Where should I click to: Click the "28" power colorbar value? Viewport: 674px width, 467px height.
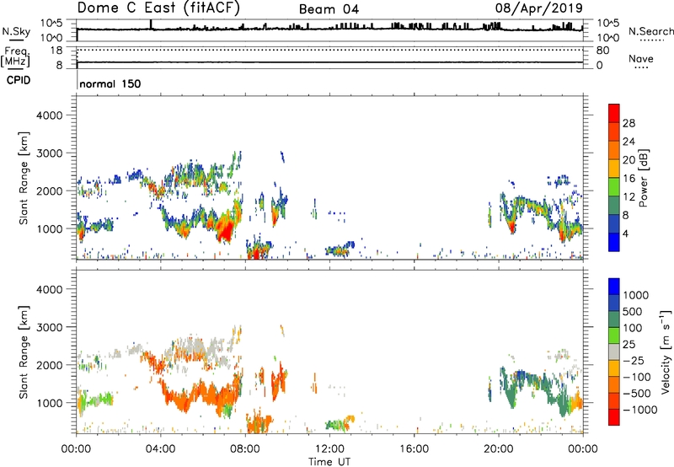point(629,123)
